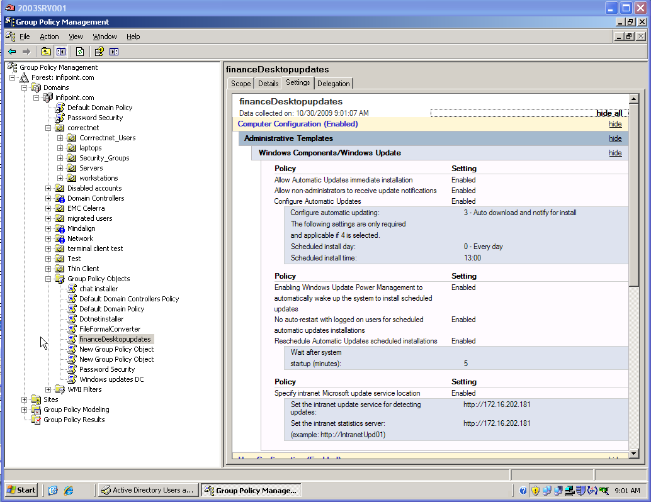Hide the Windows Components/Windows Update section
This screenshot has height=502, width=651.
(x=615, y=152)
